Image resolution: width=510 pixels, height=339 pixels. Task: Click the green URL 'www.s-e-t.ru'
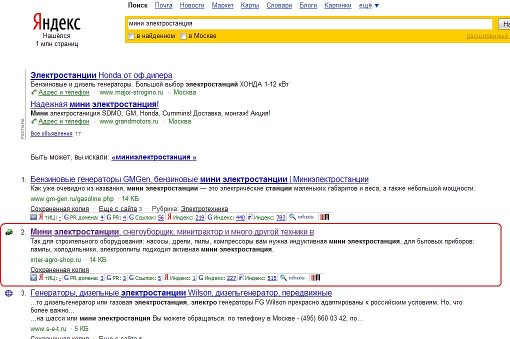point(48,329)
